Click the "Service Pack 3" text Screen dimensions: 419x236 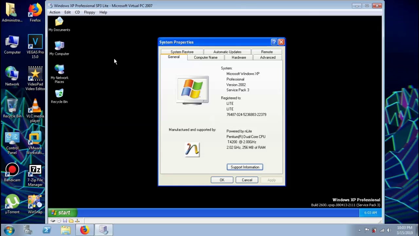click(x=238, y=90)
